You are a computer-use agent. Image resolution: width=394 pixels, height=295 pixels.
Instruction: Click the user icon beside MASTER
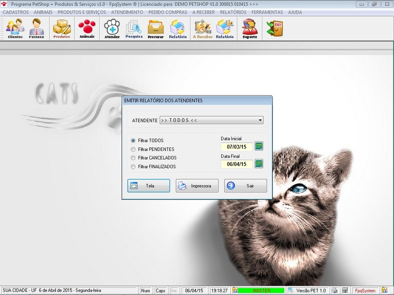235,290
